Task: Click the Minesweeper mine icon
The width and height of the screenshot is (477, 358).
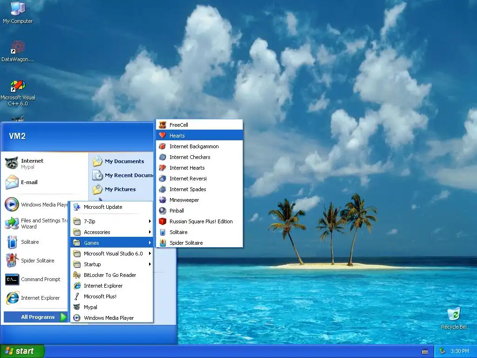Action: [x=163, y=200]
